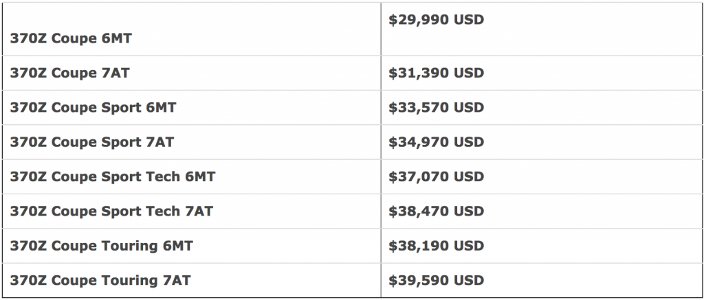Click the $31,390 USD price

pos(436,73)
